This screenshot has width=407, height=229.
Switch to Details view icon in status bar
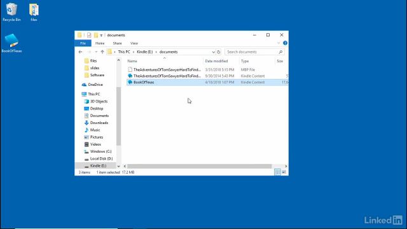point(277,172)
